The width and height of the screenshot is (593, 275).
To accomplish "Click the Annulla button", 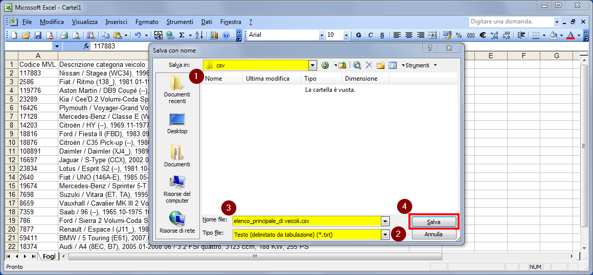I will coord(434,234).
